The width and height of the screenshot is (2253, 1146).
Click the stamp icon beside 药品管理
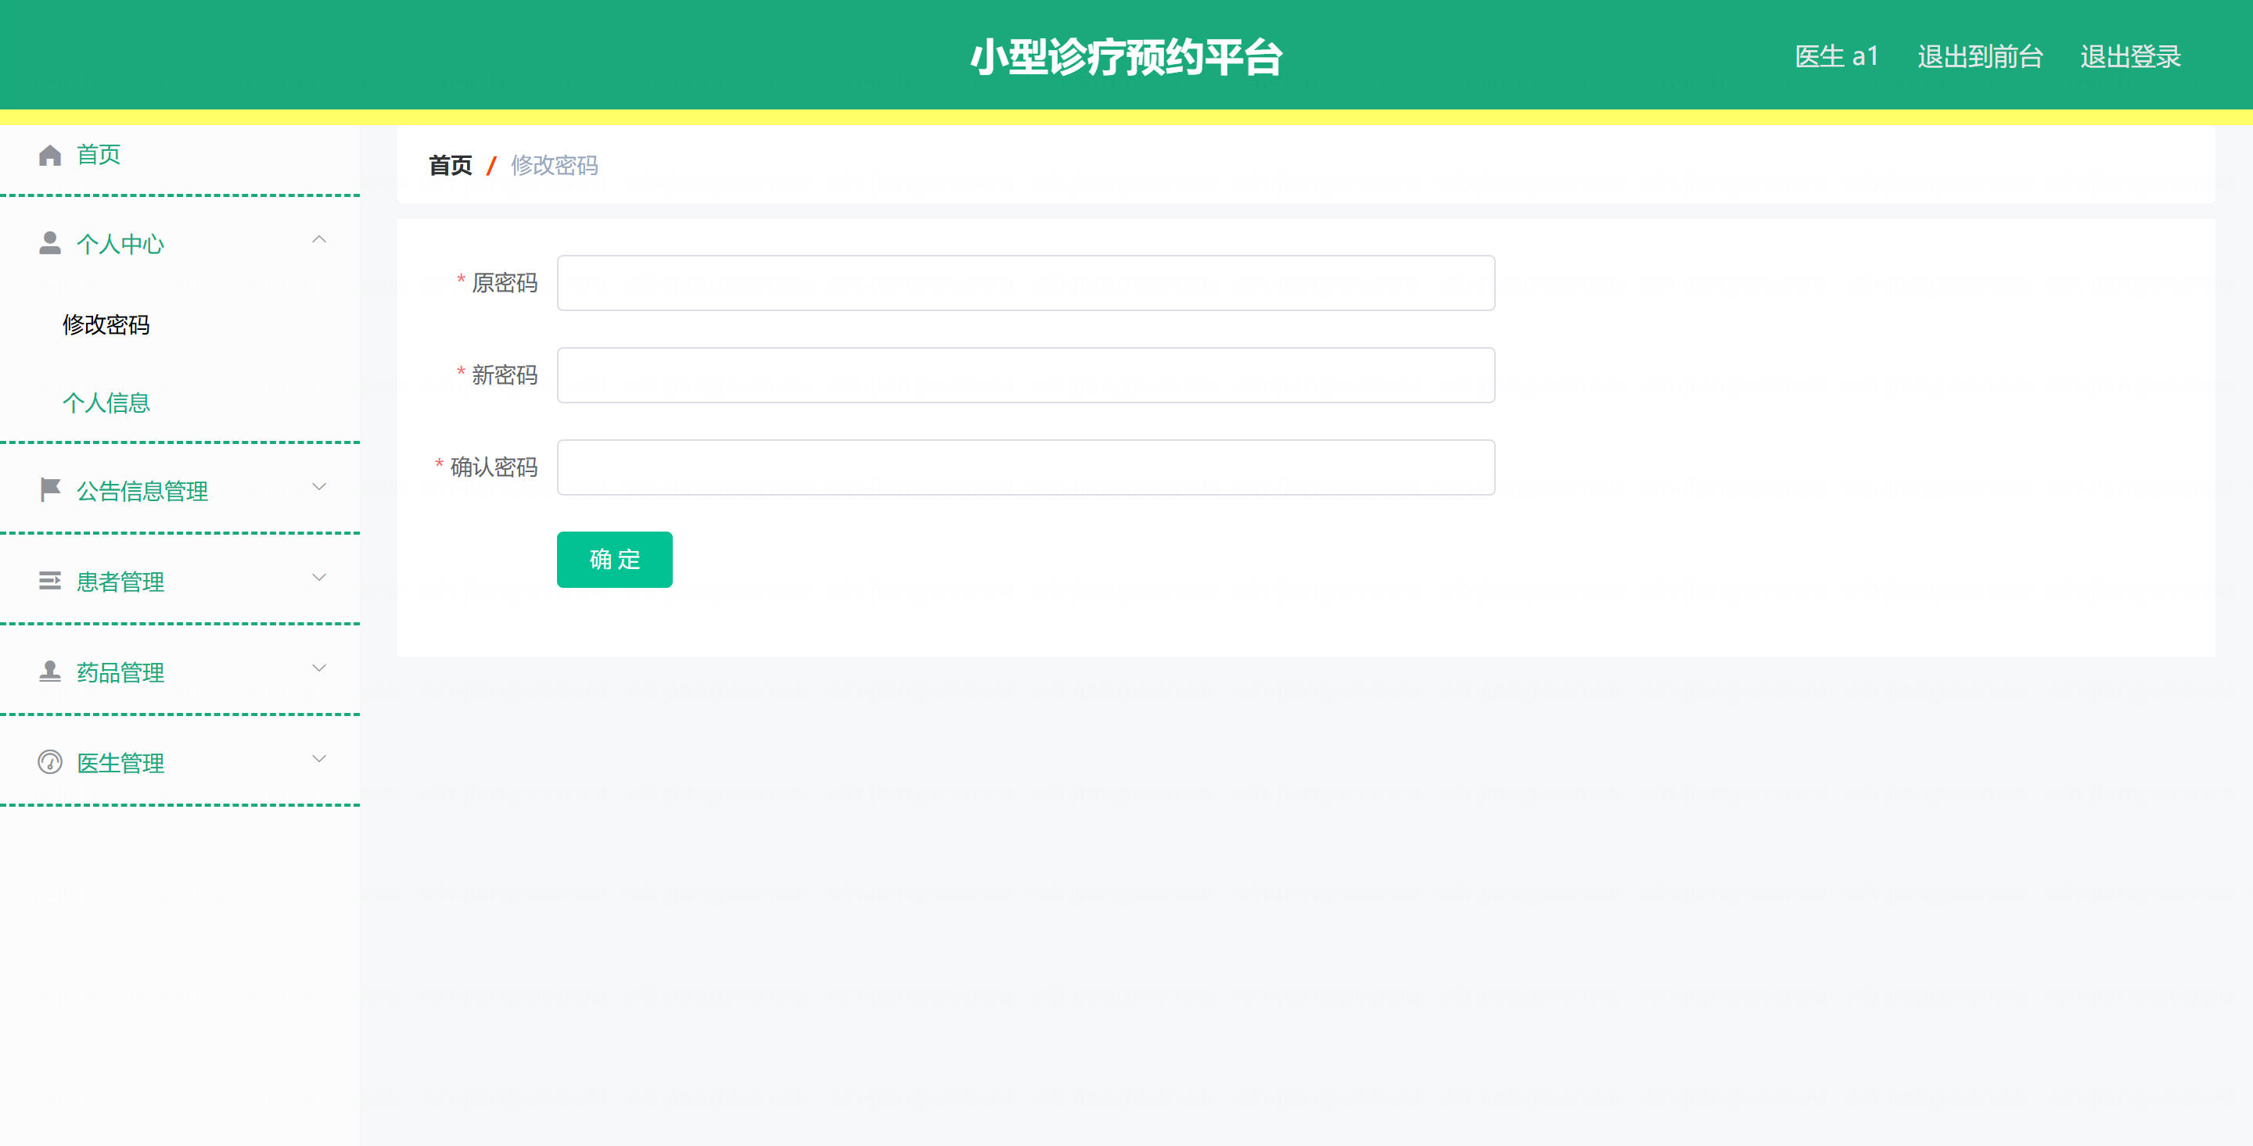coord(50,671)
